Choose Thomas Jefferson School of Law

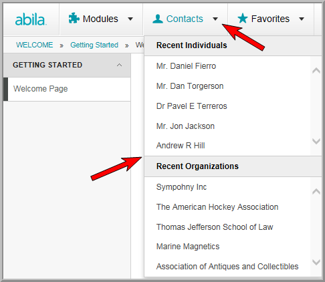tap(215, 227)
